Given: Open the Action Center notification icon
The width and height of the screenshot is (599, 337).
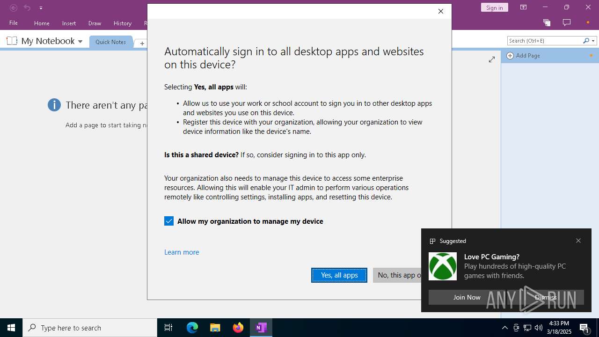Looking at the screenshot, I should [x=584, y=328].
